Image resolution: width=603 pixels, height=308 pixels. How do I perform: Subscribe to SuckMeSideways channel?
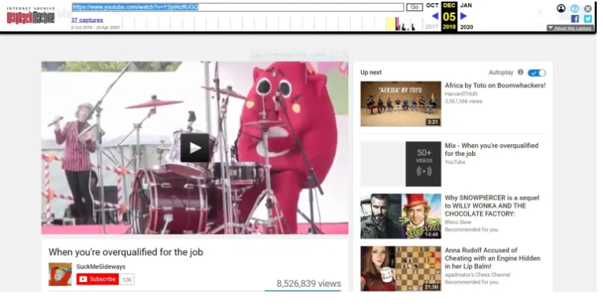coord(98,279)
